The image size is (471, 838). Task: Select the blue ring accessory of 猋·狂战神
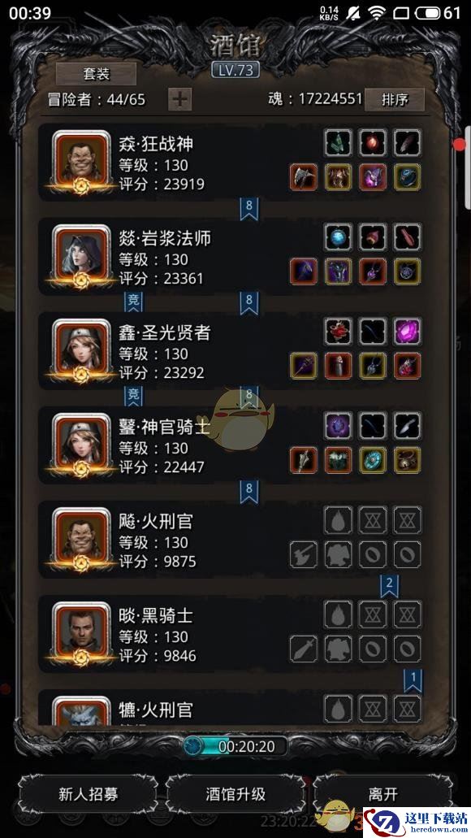point(408,177)
